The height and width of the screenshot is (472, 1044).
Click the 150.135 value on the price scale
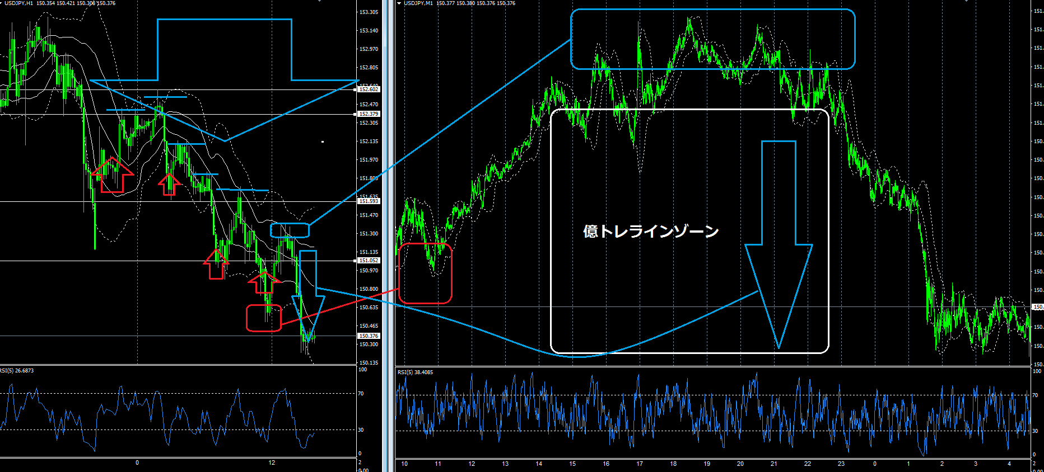(369, 363)
